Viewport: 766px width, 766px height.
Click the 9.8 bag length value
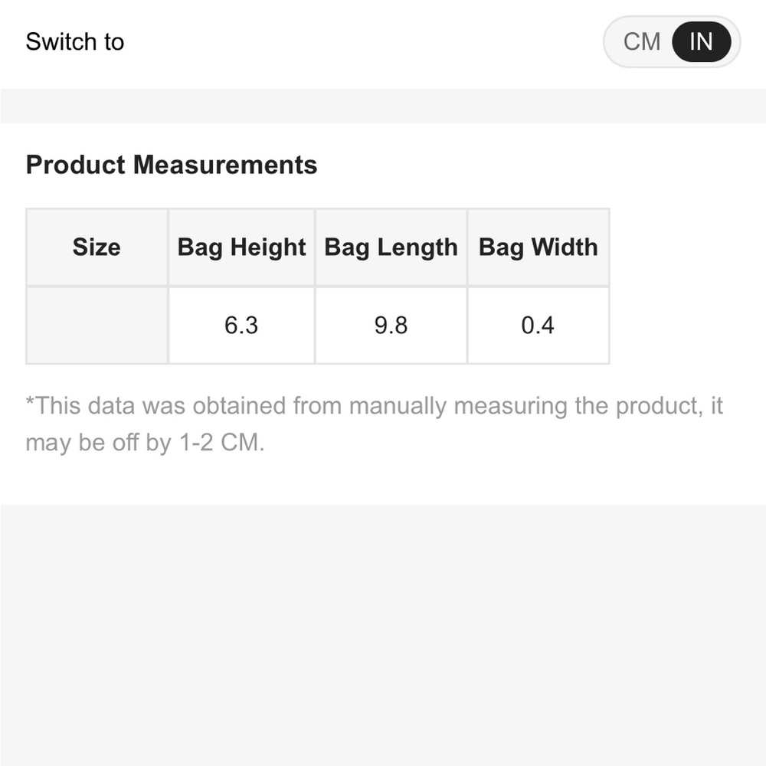pyautogui.click(x=391, y=326)
